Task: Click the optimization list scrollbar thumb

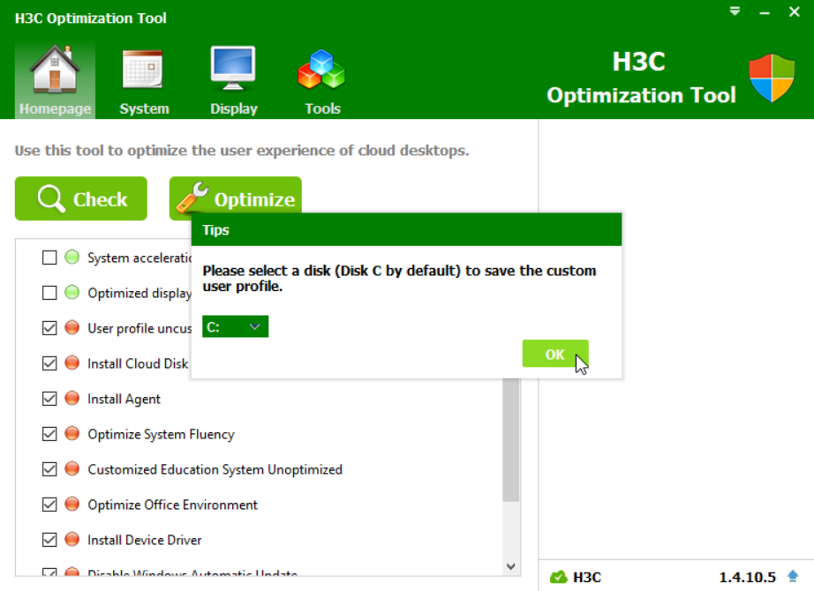Action: coord(511,440)
